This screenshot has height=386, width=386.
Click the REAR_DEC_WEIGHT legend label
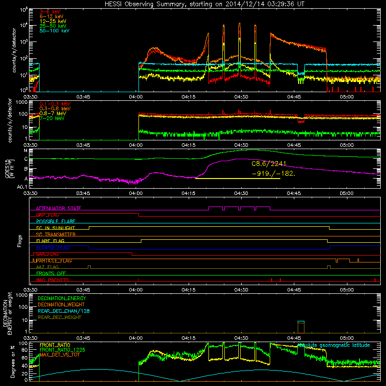click(59, 317)
